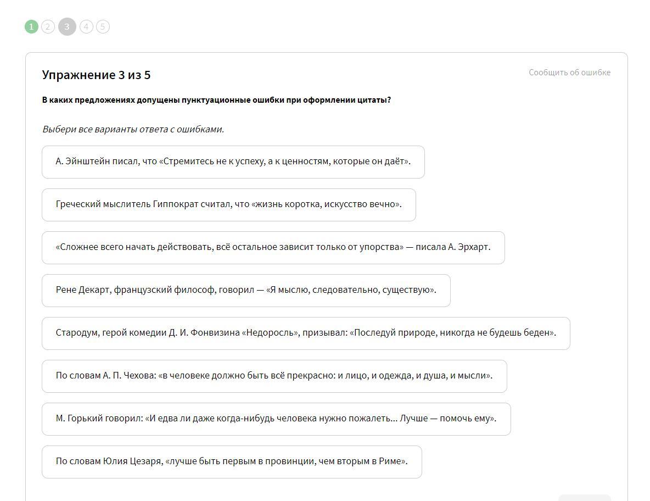Click the 'Упражнение 3 из 5' heading
Image resolution: width=650 pixels, height=501 pixels.
click(96, 75)
